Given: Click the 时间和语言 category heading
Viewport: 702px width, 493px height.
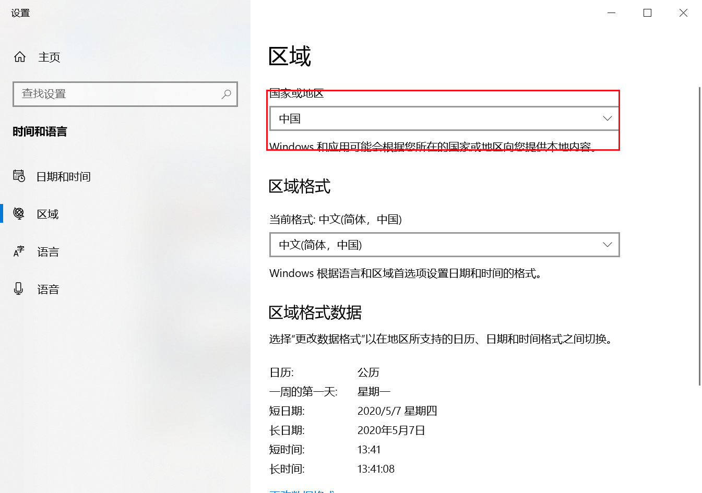Looking at the screenshot, I should pyautogui.click(x=40, y=131).
